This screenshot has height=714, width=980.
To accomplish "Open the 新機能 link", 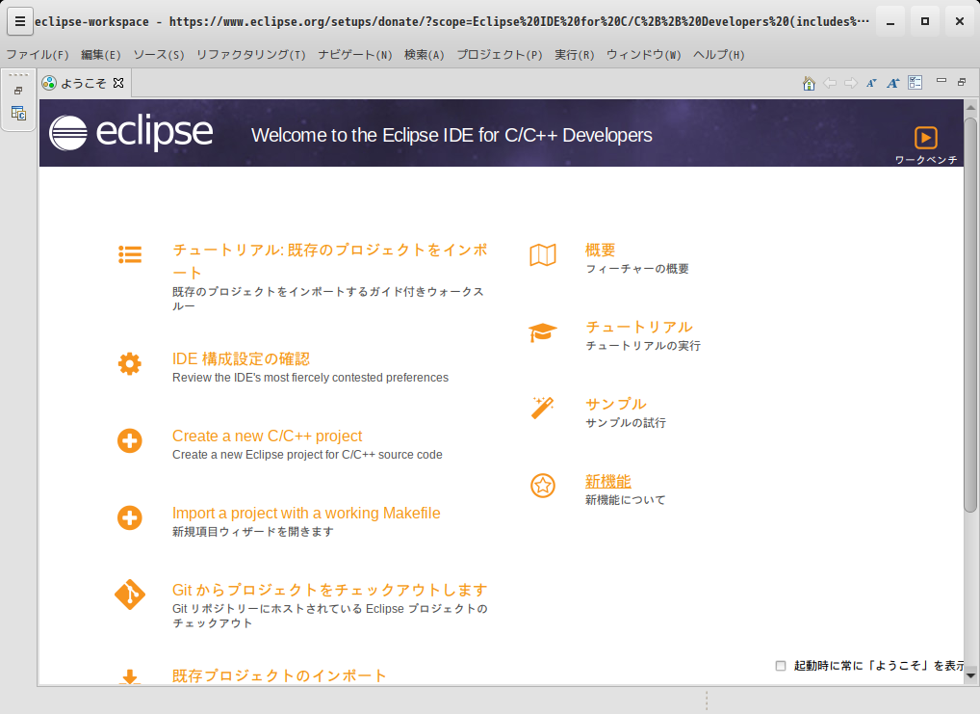I will click(x=608, y=481).
